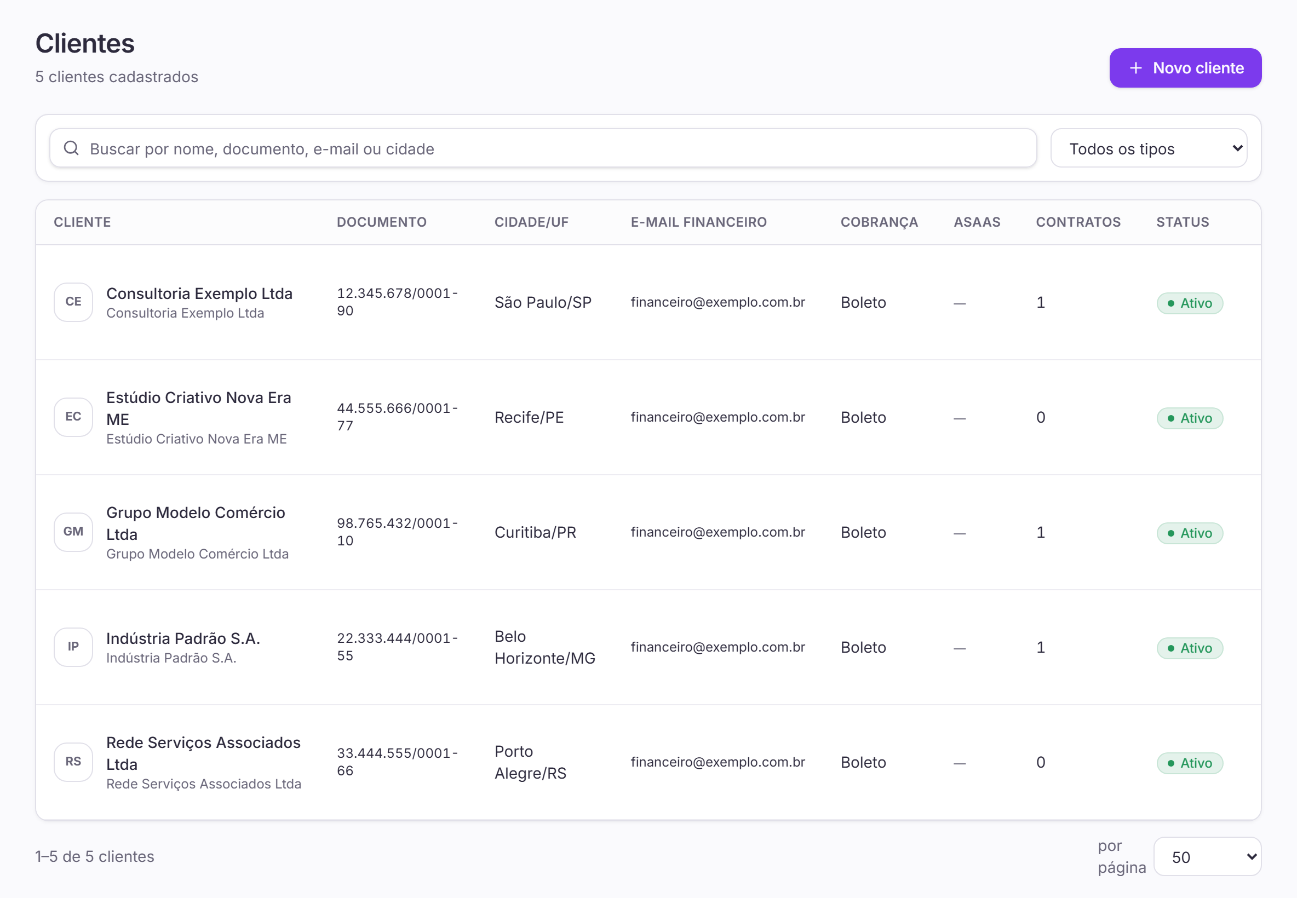This screenshot has height=898, width=1297.
Task: Open Consultoria Exemplo Ltda client name
Action: coord(199,293)
